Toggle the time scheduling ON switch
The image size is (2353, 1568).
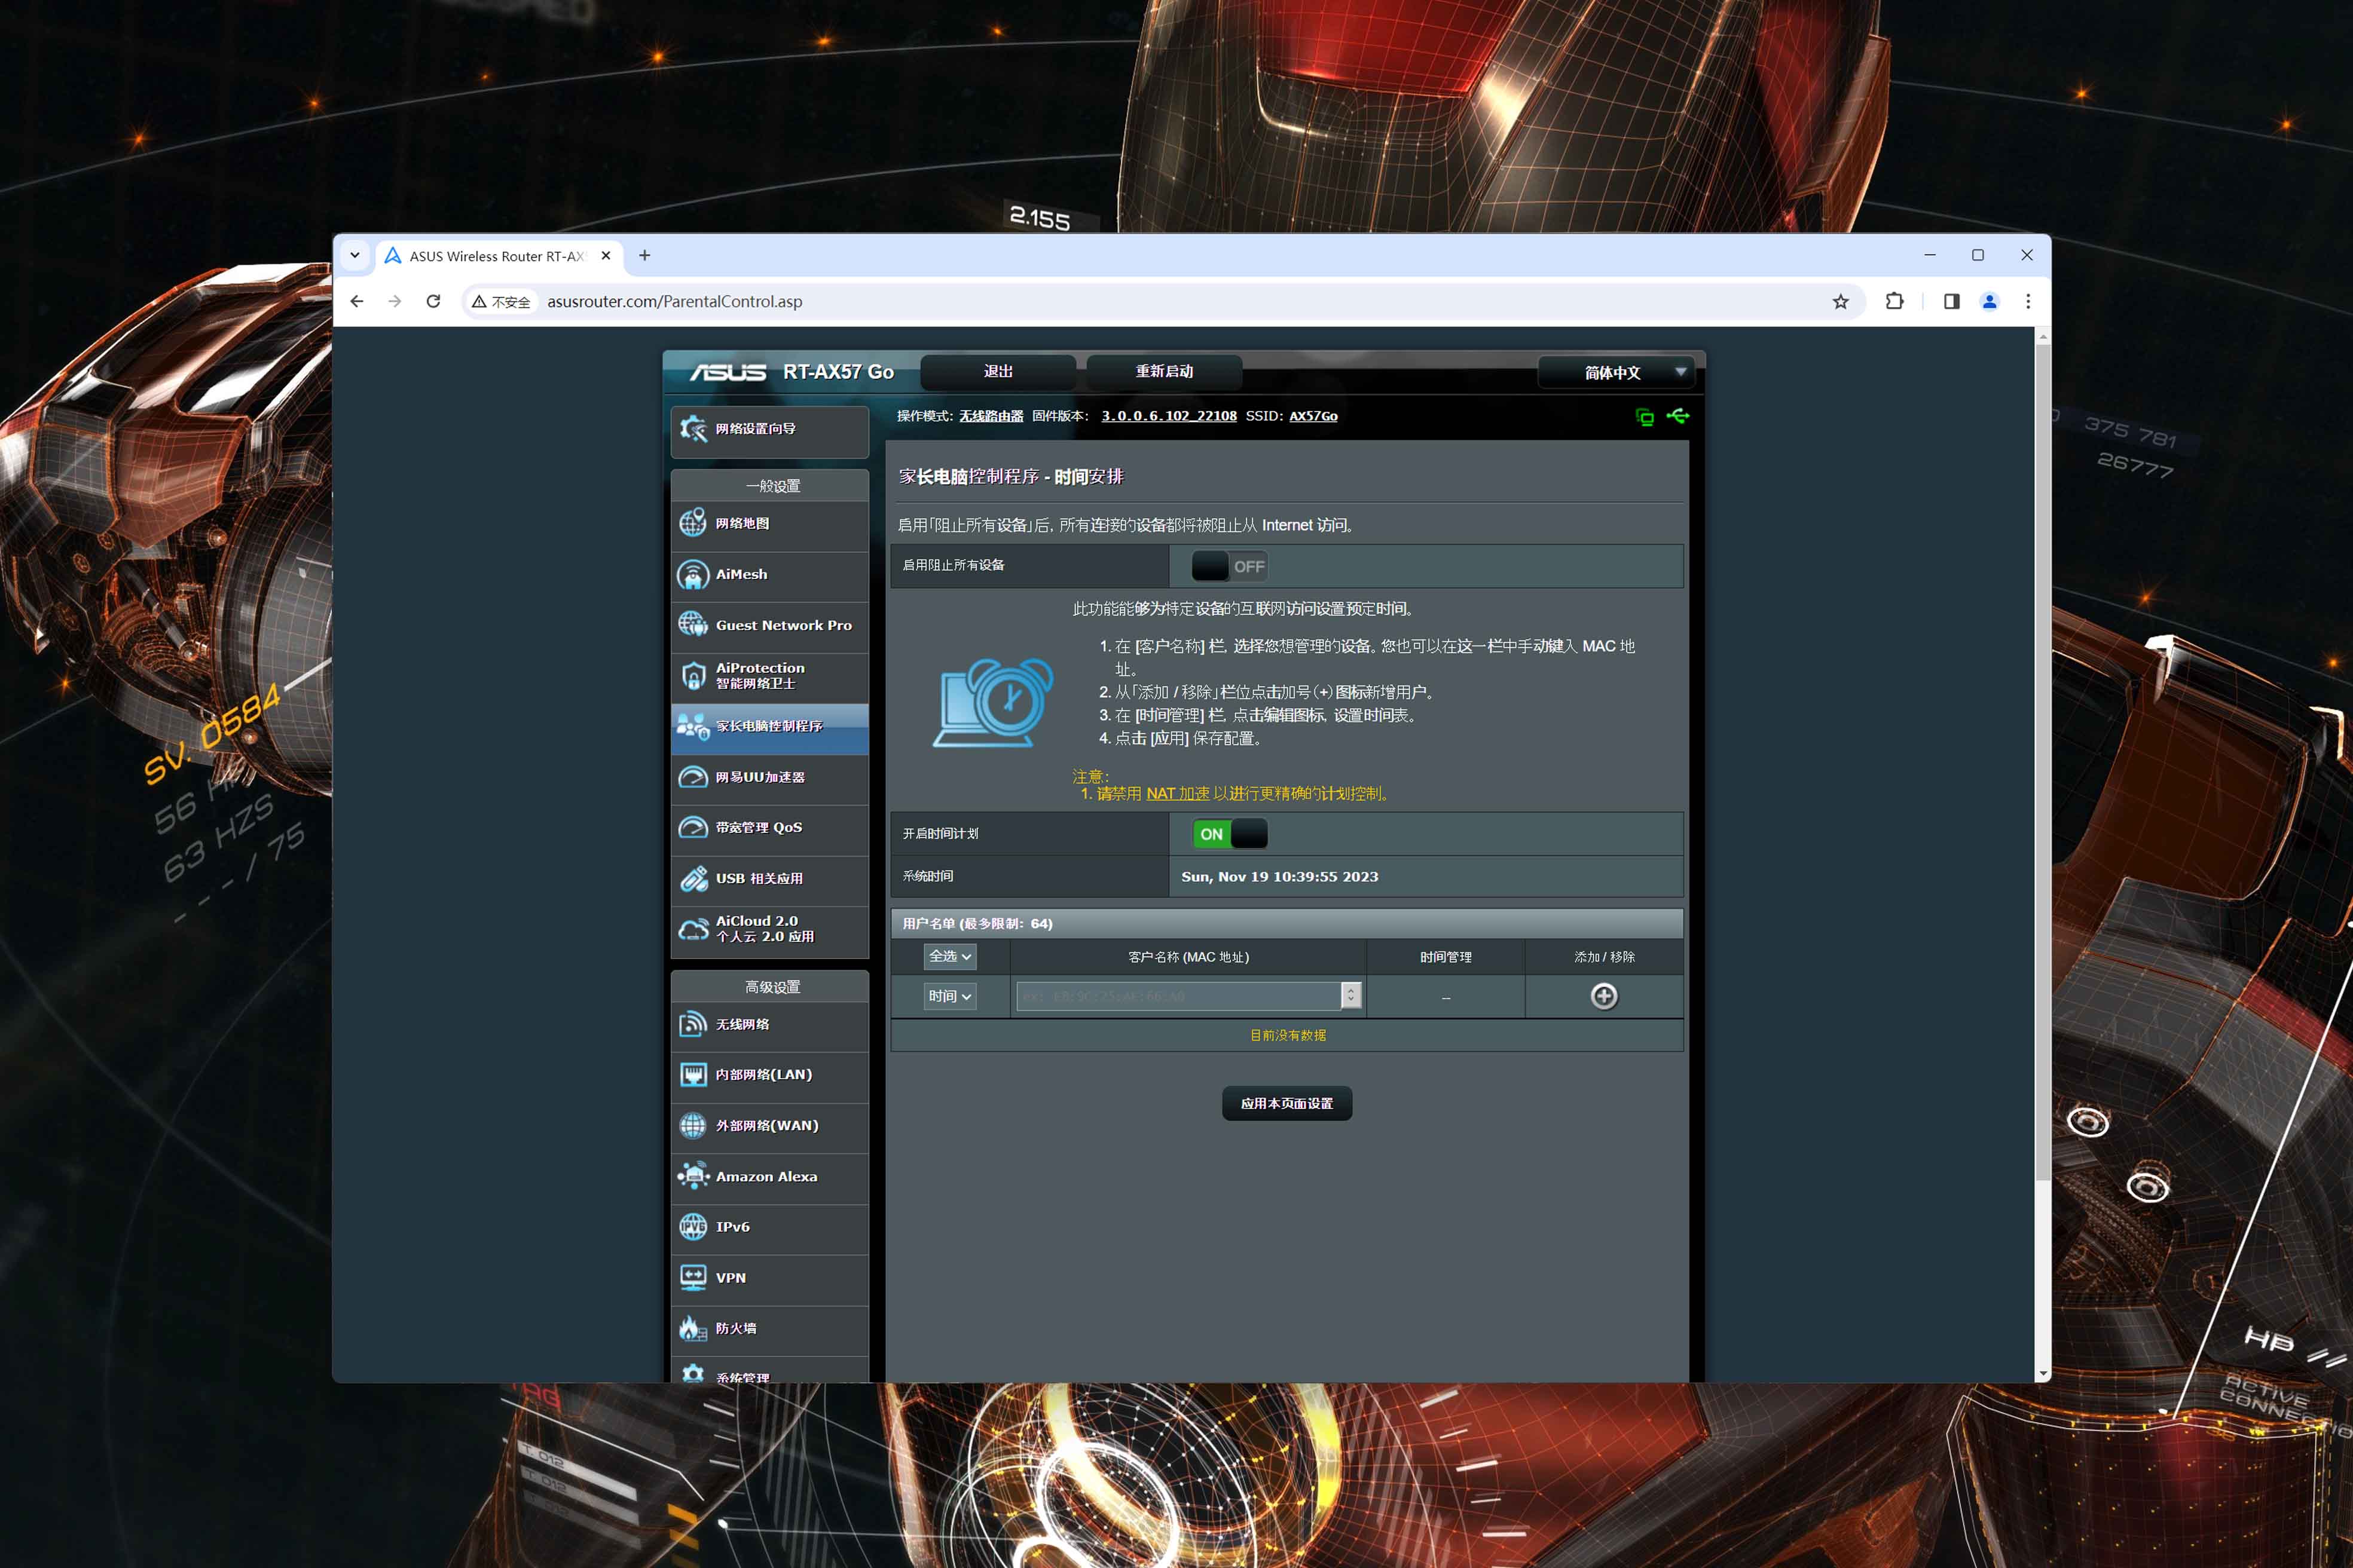tap(1230, 833)
